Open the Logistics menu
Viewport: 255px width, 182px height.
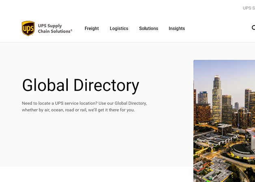[119, 28]
